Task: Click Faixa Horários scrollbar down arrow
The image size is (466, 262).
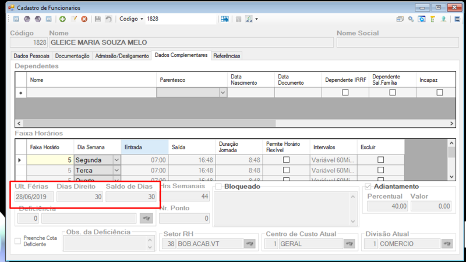Action: pos(451,177)
